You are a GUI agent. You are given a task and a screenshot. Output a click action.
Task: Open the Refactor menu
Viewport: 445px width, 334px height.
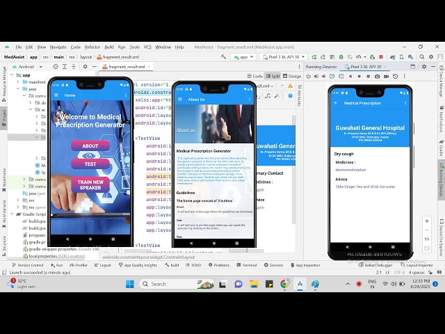click(92, 47)
